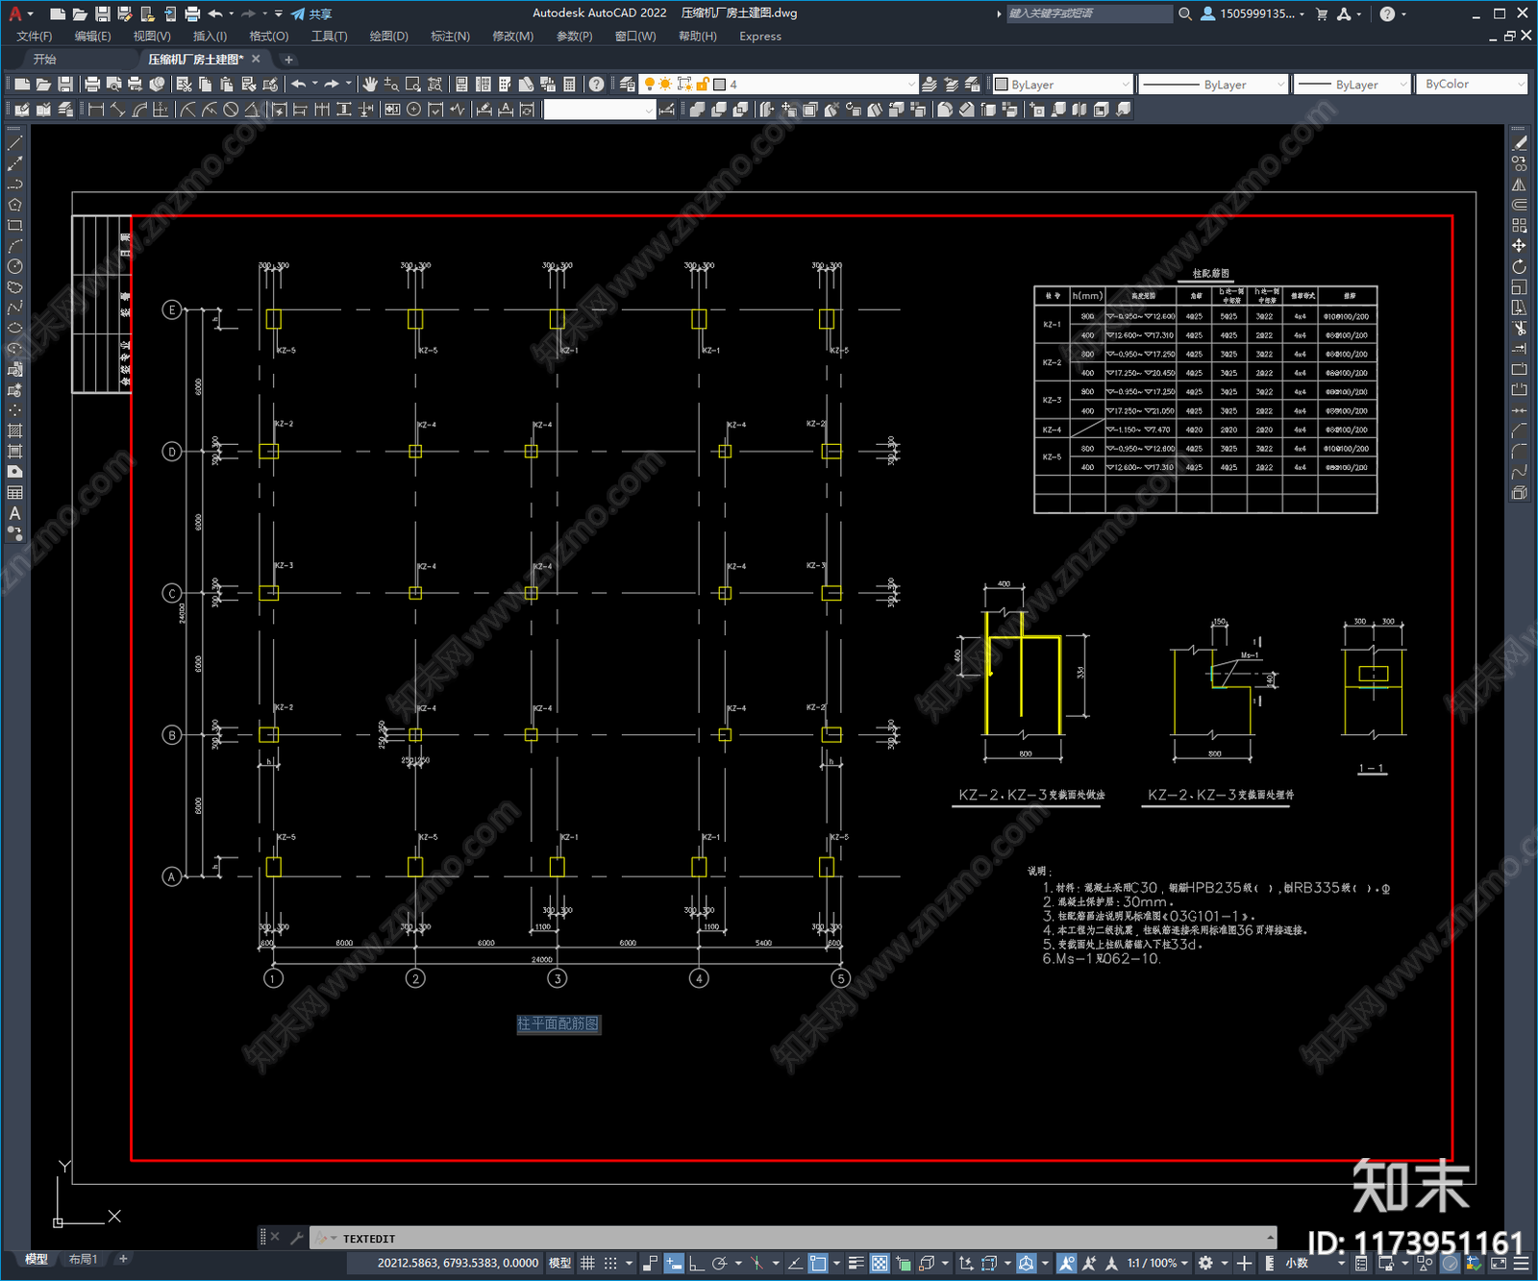Image resolution: width=1538 pixels, height=1281 pixels.
Task: Switch to the 开始 start tab
Action: [45, 60]
